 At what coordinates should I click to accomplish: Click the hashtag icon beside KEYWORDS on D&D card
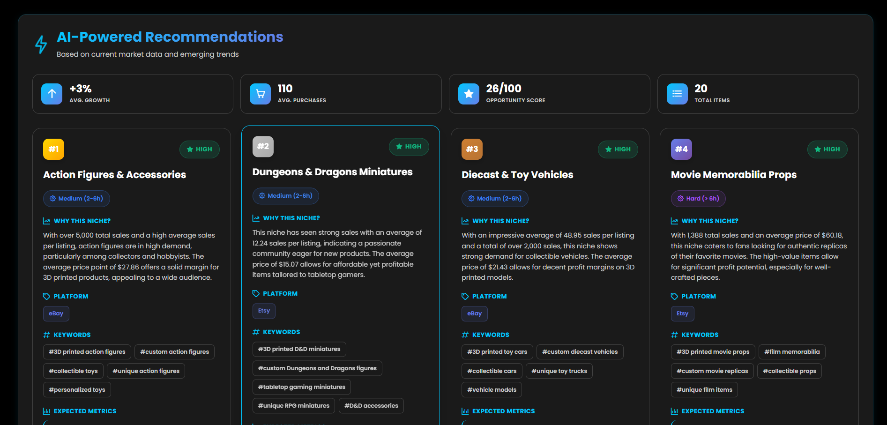[x=256, y=332]
